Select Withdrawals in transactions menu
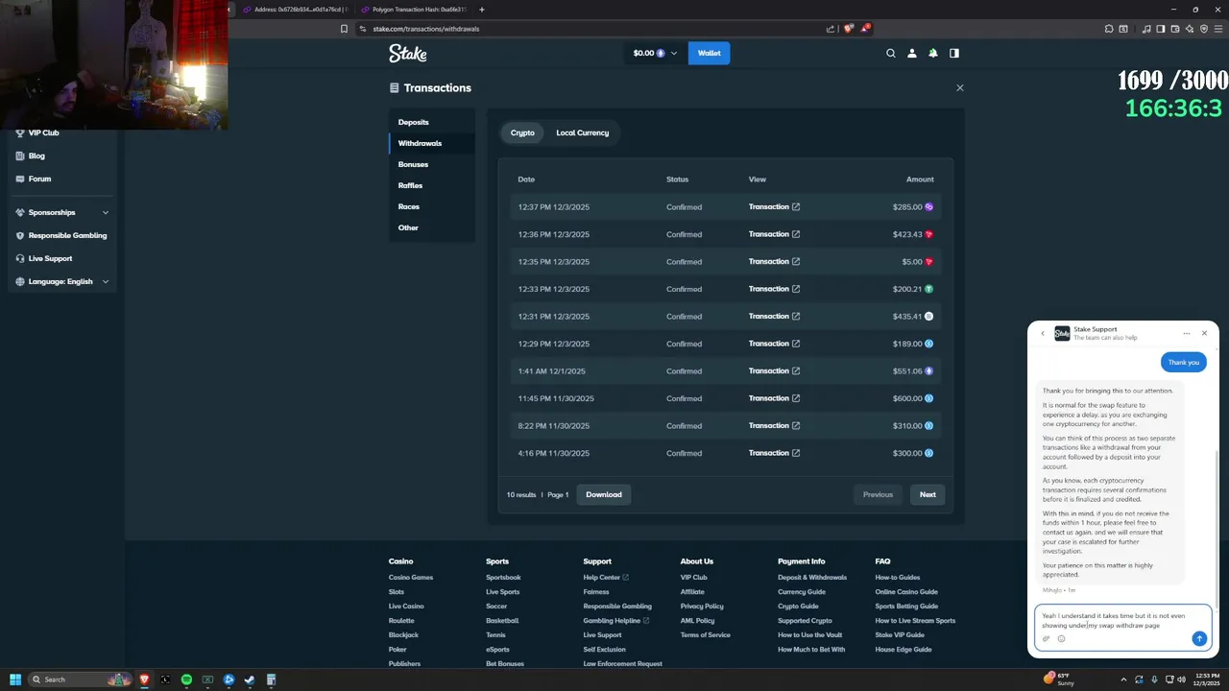 [x=431, y=143]
